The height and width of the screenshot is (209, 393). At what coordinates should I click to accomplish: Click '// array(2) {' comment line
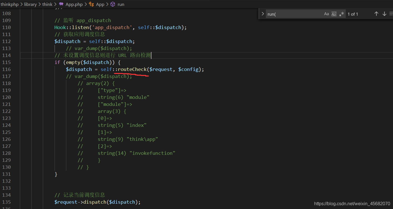pyautogui.click(x=96, y=83)
